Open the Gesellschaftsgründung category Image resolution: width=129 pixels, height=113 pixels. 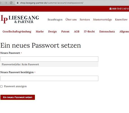click(x=17, y=32)
